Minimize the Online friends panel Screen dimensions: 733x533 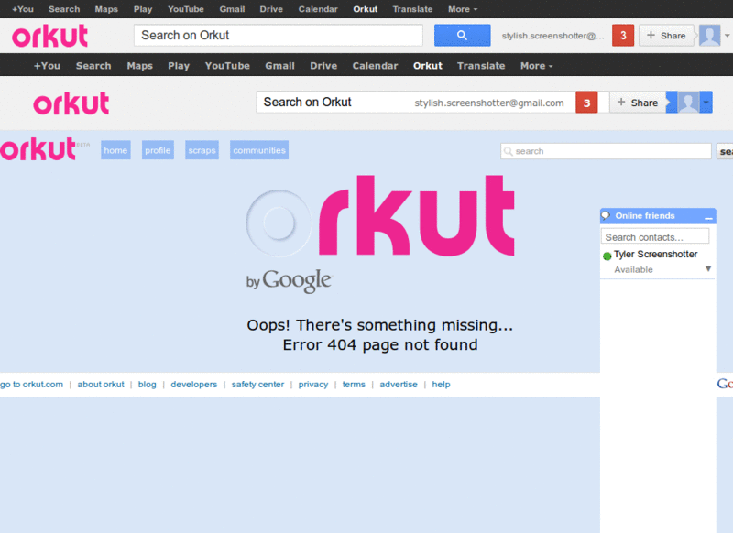708,217
